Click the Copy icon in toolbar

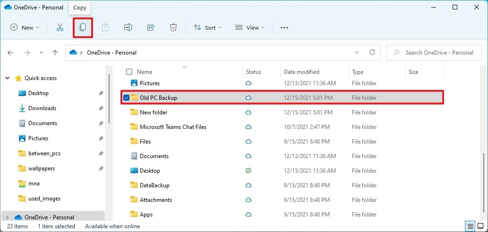click(x=83, y=28)
